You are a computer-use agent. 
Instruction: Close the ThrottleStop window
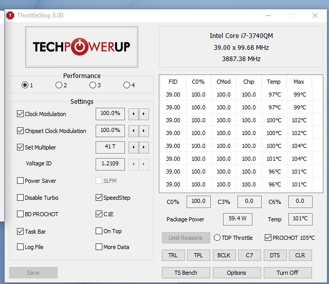315,15
